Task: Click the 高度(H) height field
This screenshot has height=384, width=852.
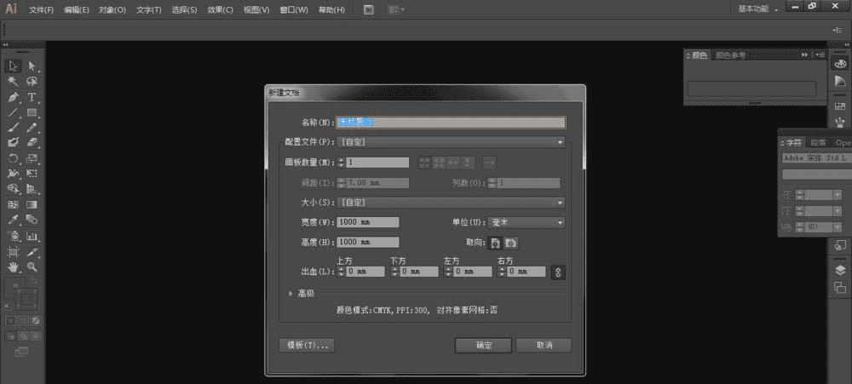Action: [368, 243]
